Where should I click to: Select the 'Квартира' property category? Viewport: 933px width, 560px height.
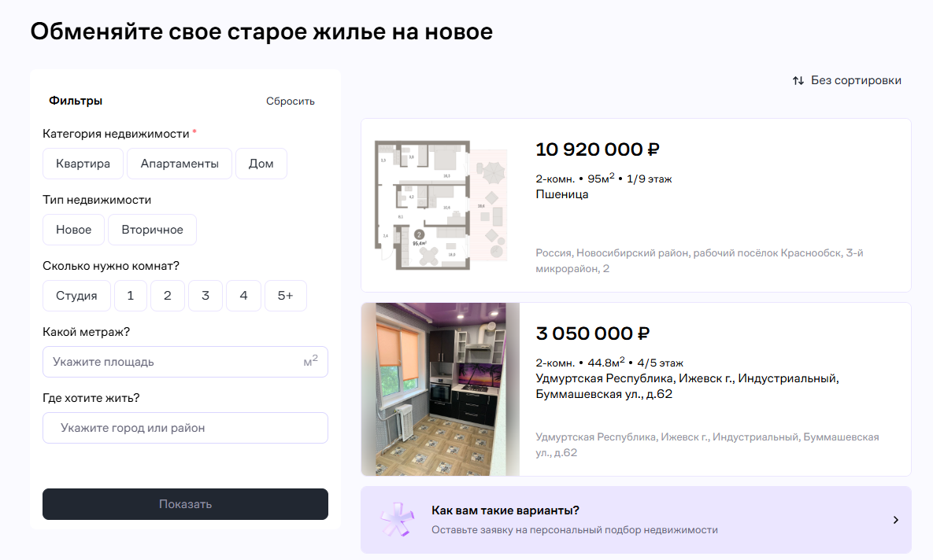(83, 164)
